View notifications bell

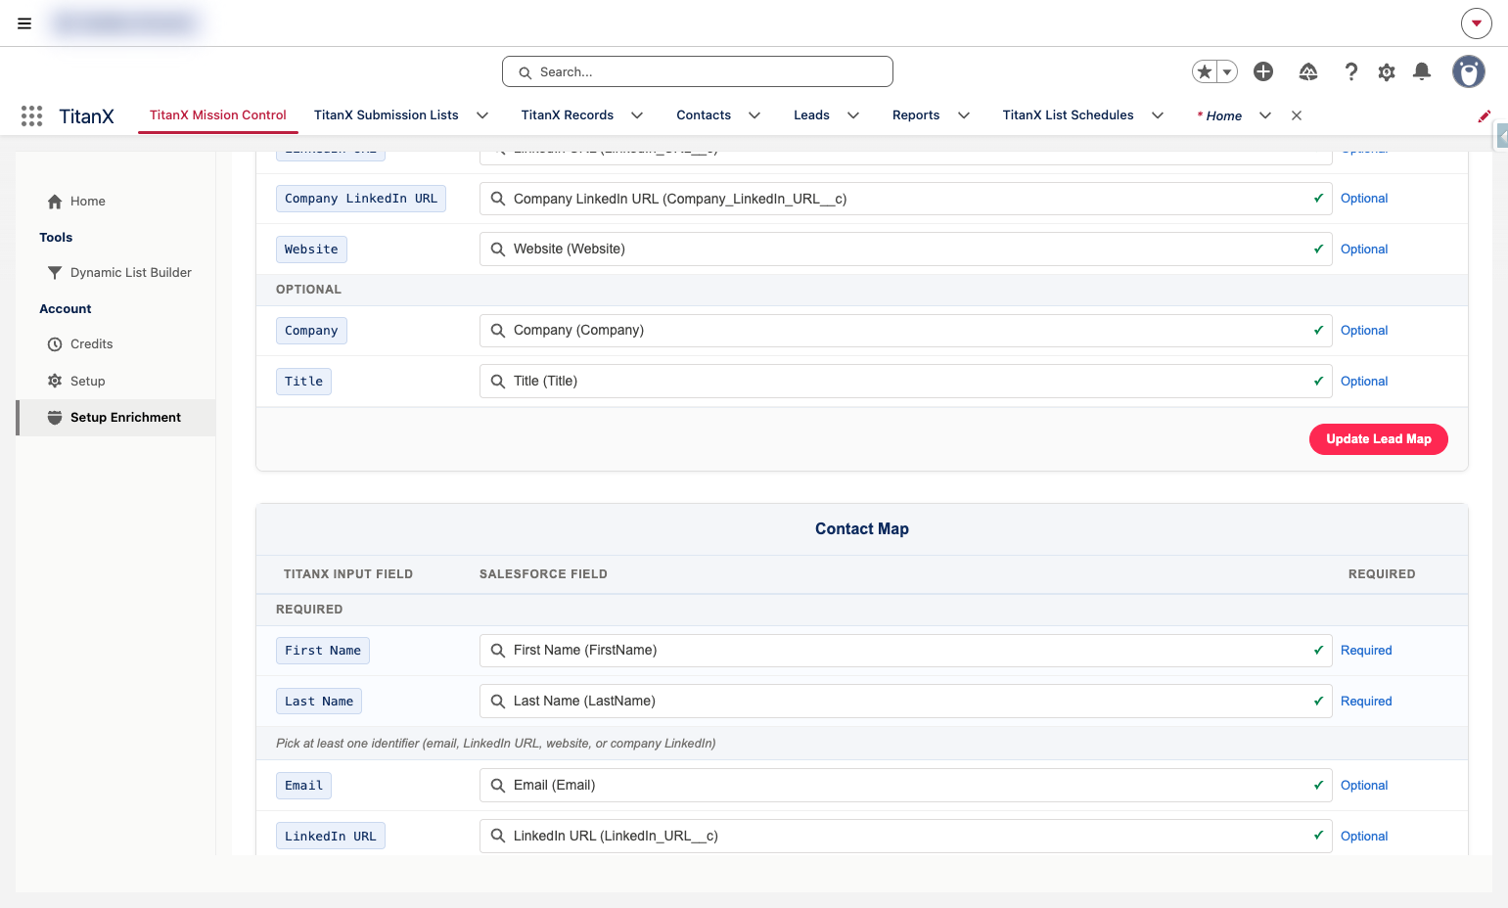point(1422,71)
